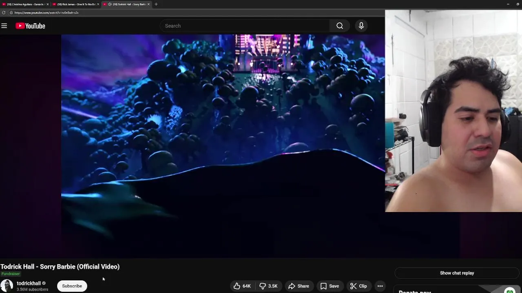Image resolution: width=522 pixels, height=293 pixels.
Task: Create a clip with scissors button
Action: tap(358, 286)
